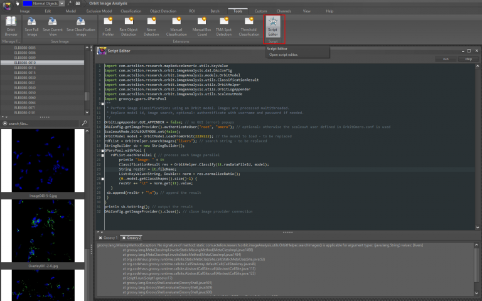Image resolution: width=482 pixels, height=301 pixels.
Task: Collapse code fold at line 19
Action: [x=102, y=150]
